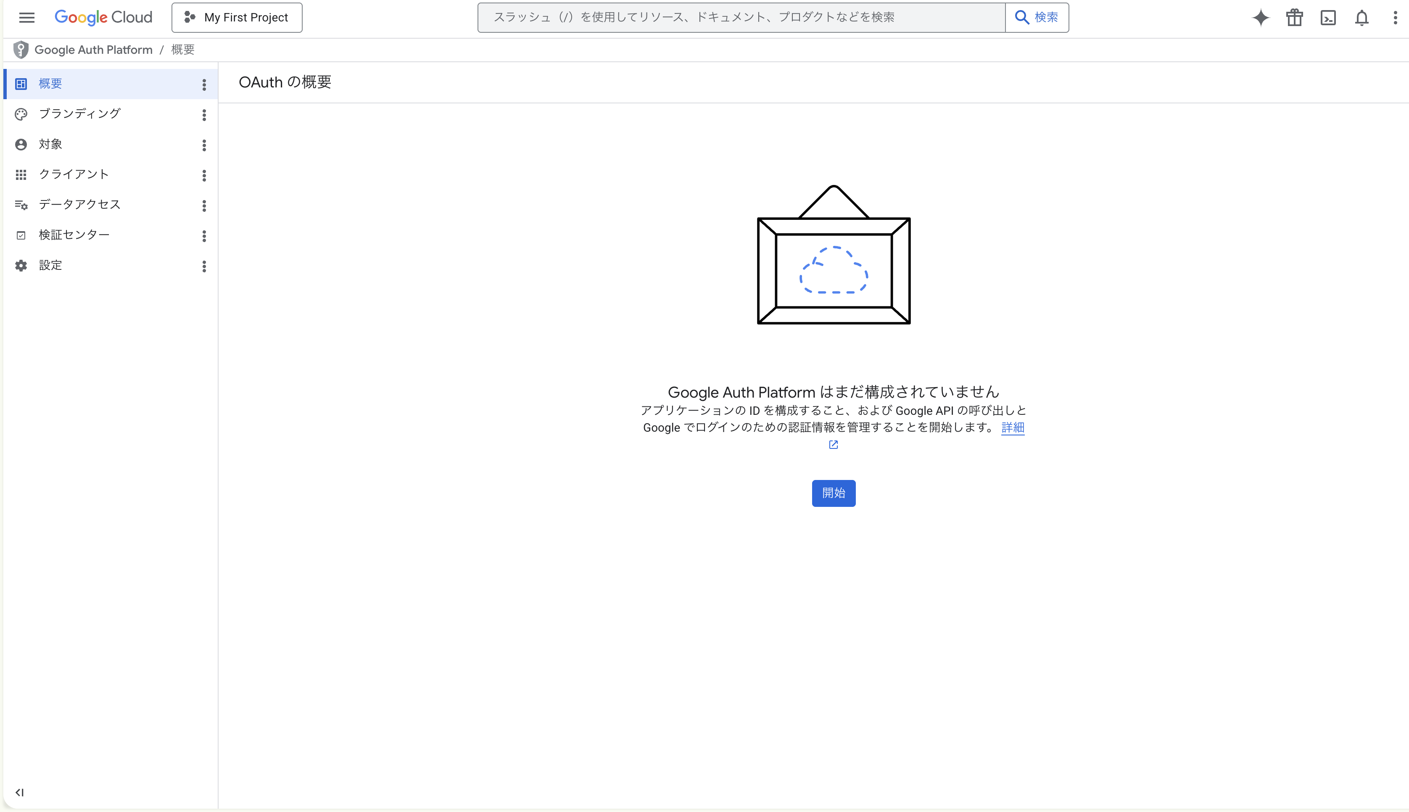Open the three-dot menu beside 対象
This screenshot has width=1409, height=812.
pos(204,145)
